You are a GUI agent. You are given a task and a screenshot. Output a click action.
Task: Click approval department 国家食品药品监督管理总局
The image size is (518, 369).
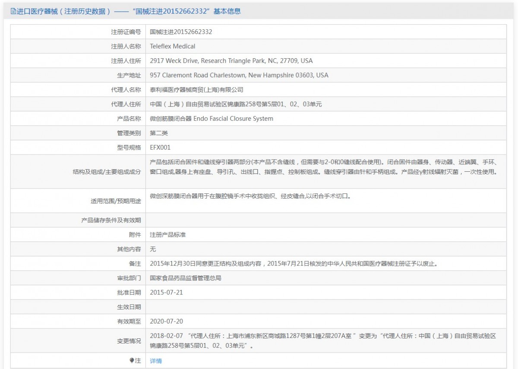pos(186,278)
